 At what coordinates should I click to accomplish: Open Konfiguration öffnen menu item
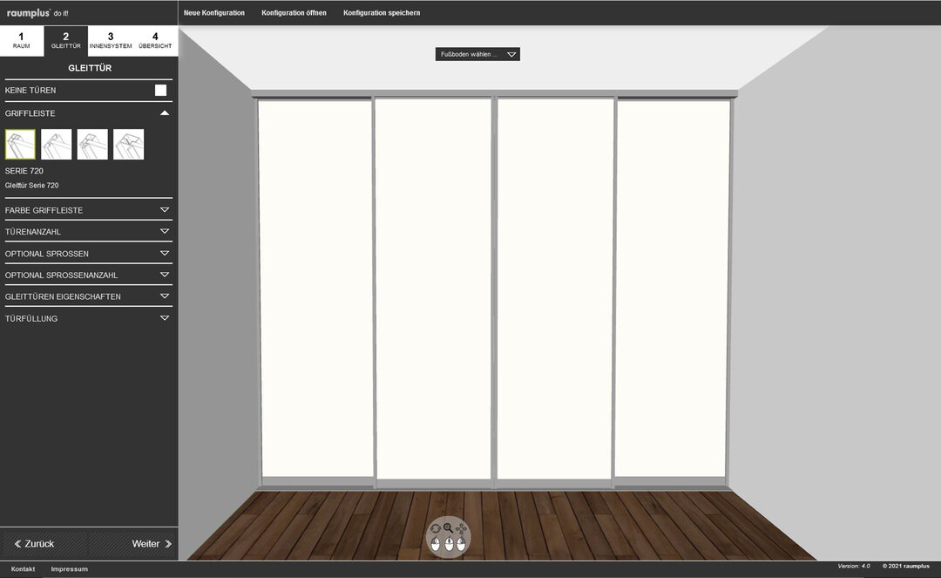point(294,12)
